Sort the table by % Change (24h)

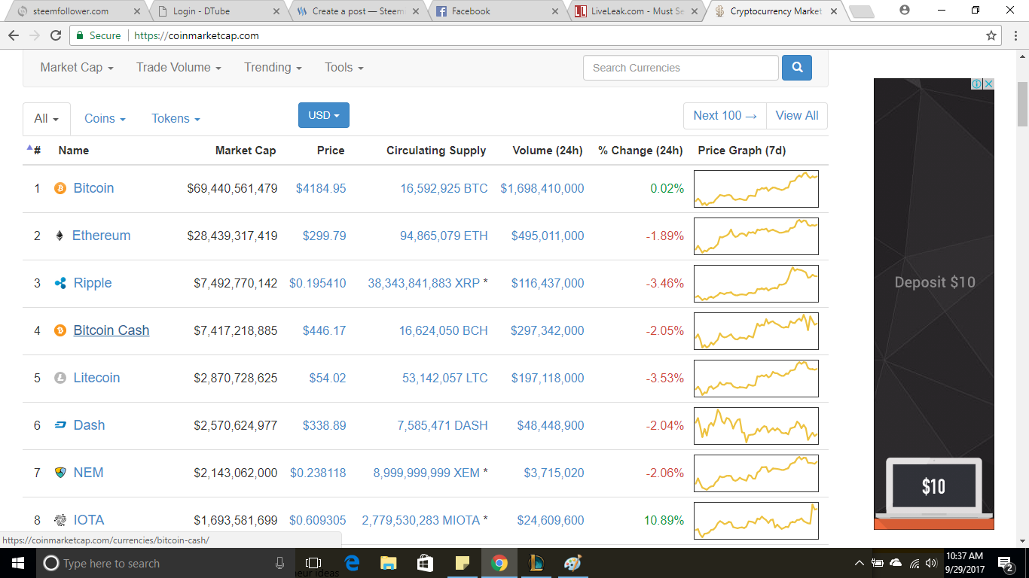pyautogui.click(x=640, y=151)
